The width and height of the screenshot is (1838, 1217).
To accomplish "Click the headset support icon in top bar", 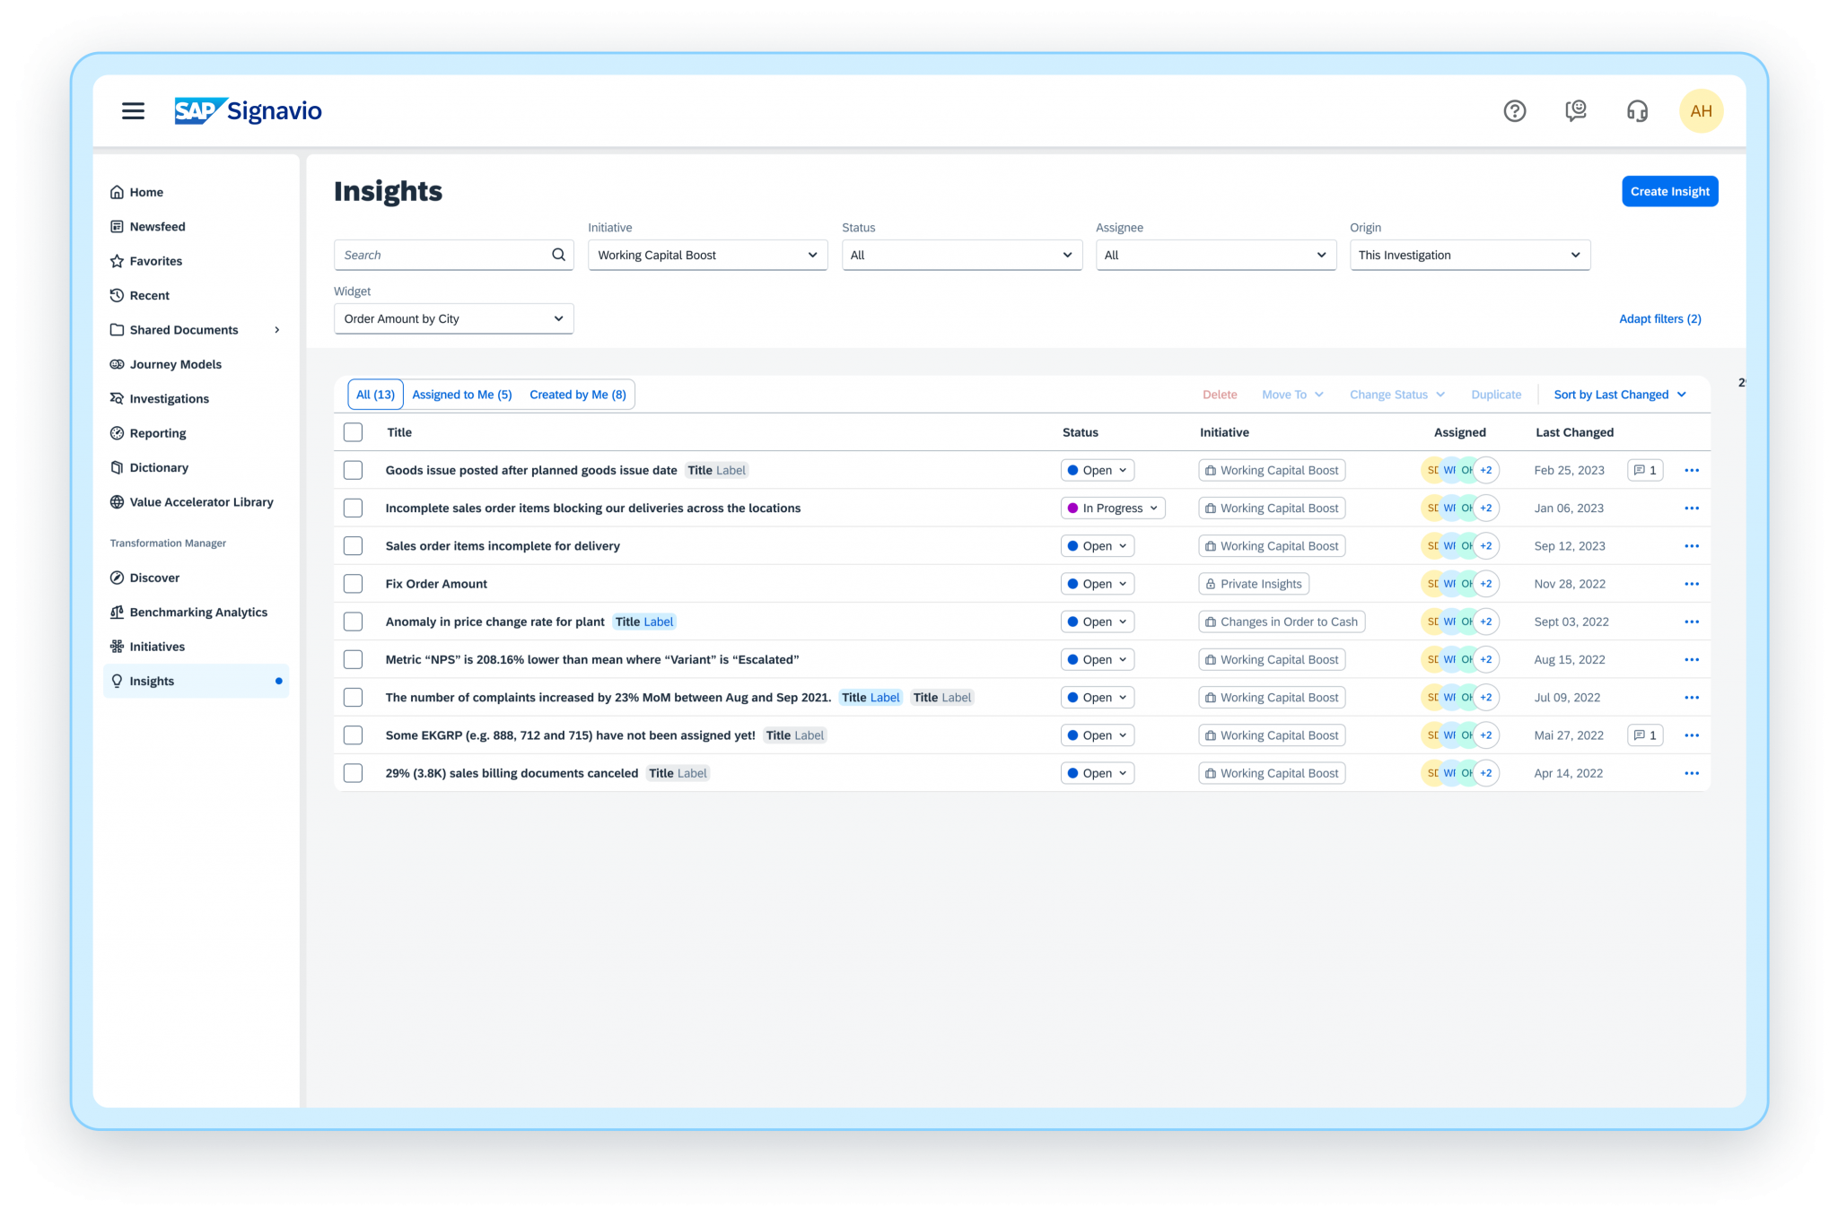I will point(1637,110).
